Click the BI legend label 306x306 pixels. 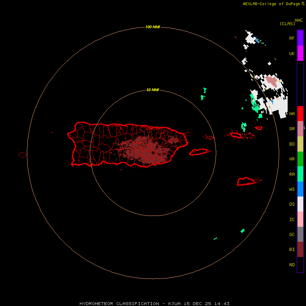coord(292,250)
